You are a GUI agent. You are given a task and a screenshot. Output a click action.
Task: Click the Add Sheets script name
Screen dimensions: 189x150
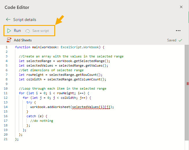[23, 40]
